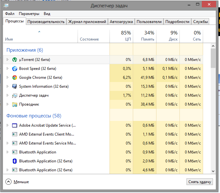Screen dimensions: 220x193
Task: Expand the Google Chrome process tree
Action: [8, 78]
